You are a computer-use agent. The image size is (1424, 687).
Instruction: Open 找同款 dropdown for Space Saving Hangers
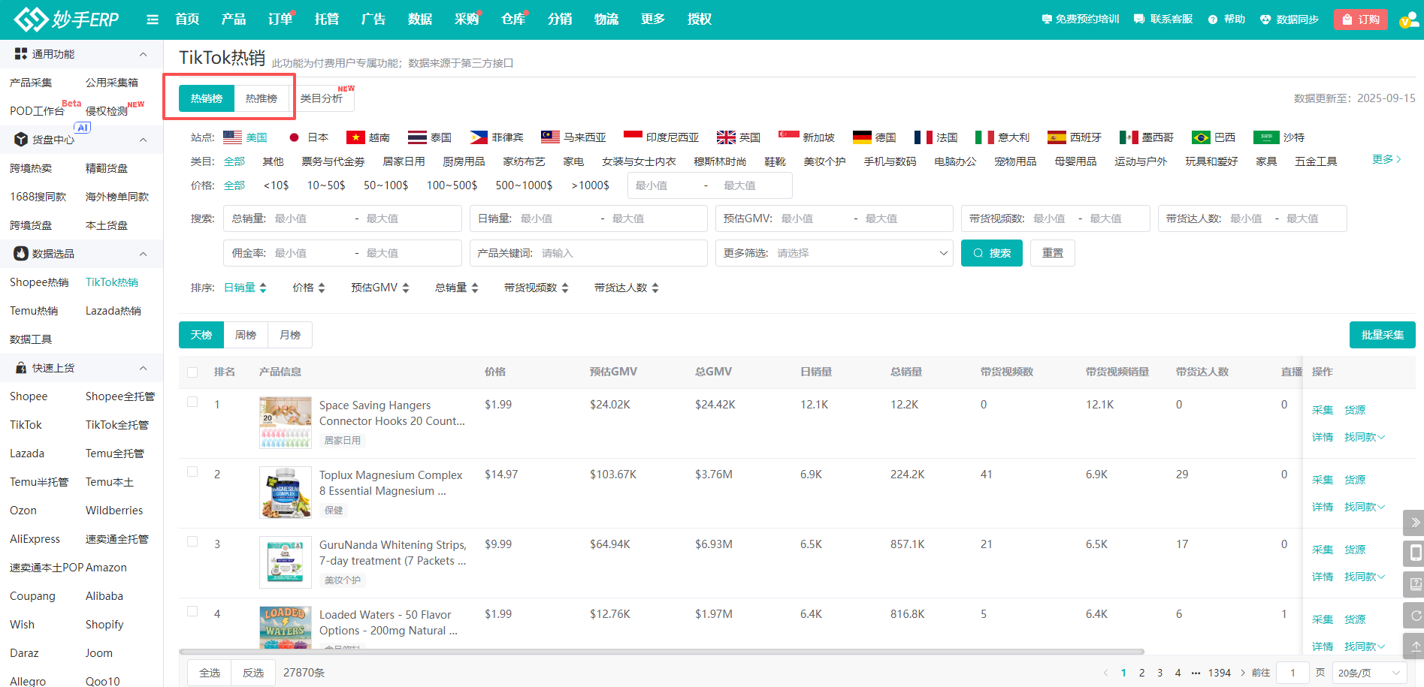[x=1365, y=437]
